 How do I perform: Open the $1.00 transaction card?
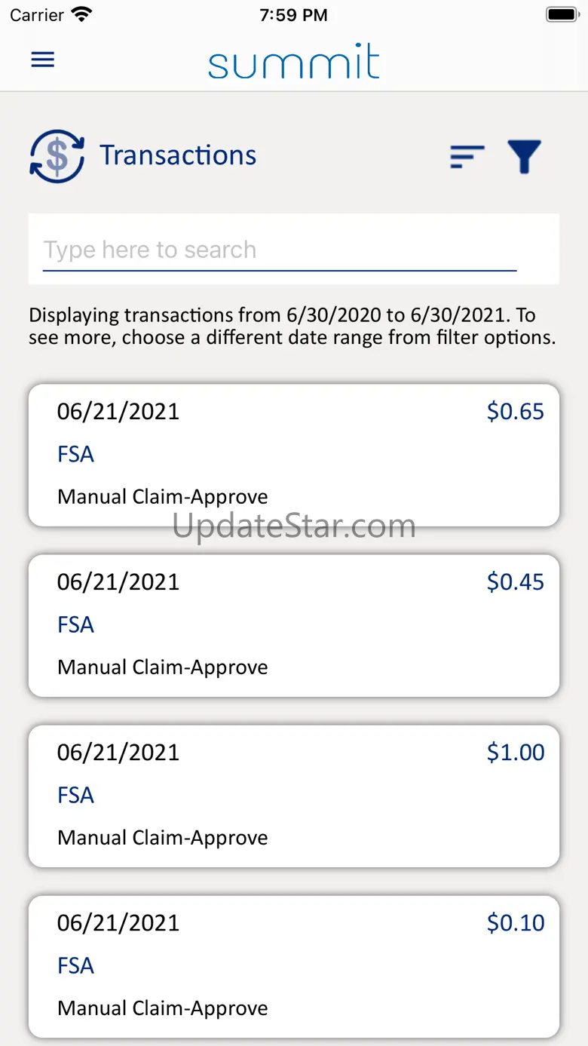pos(294,796)
